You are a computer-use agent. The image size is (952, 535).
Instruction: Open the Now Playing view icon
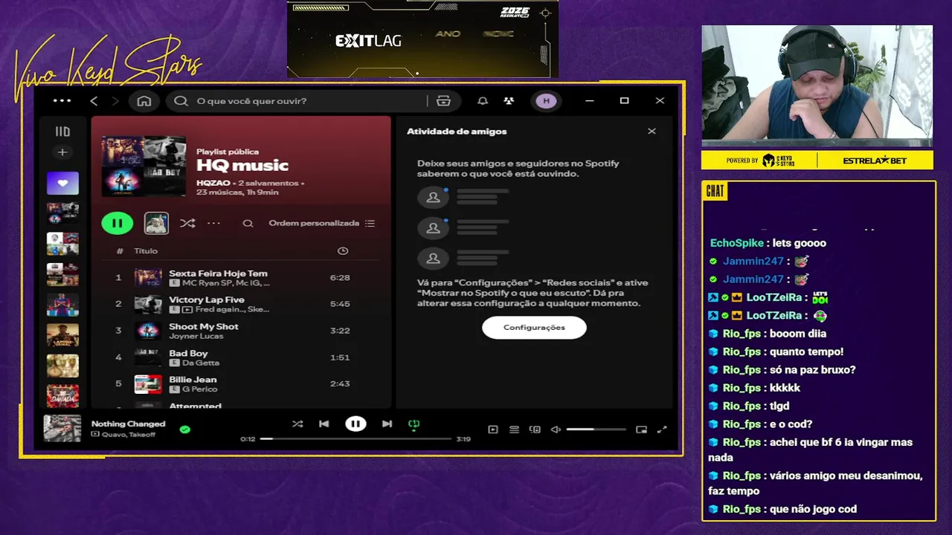492,429
